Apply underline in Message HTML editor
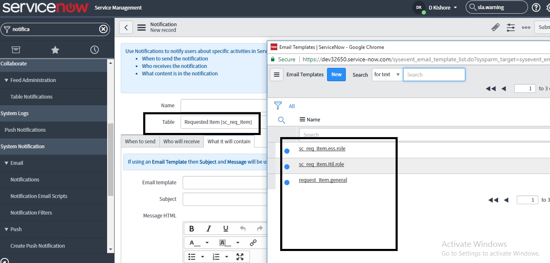This screenshot has width=550, height=263. [226, 229]
